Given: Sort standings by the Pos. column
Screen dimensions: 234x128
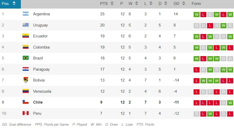Looking at the screenshot, I should (9, 4).
